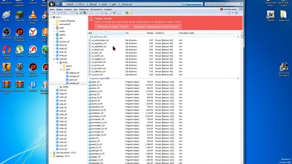Expand the mods folder tree node
The height and width of the screenshot is (164, 292).
coord(54,28)
